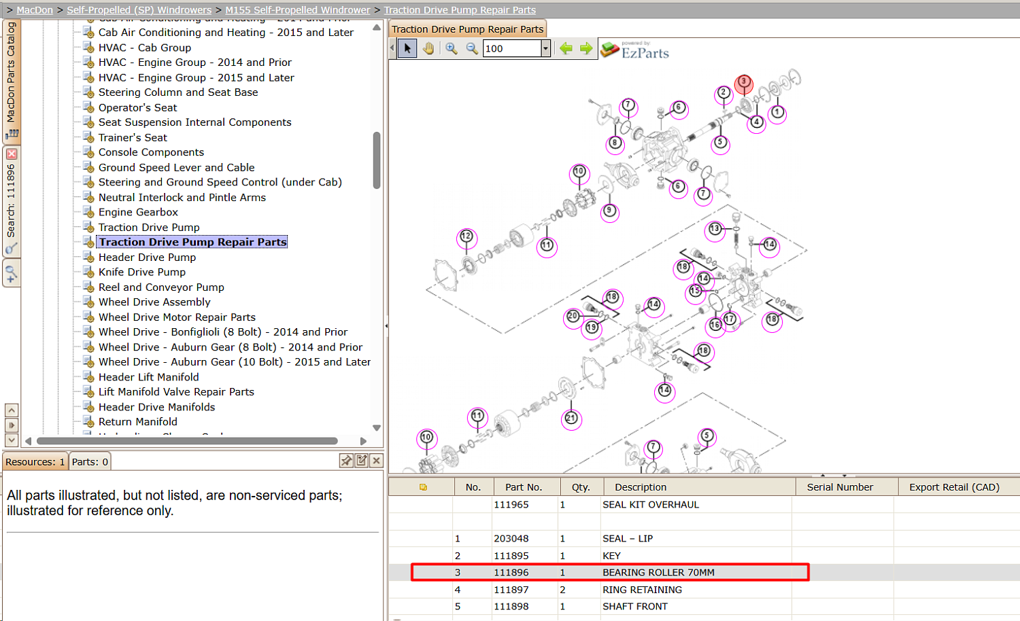
Task: Collapse the diagram toolbar with left arrow handle
Action: pyautogui.click(x=392, y=48)
